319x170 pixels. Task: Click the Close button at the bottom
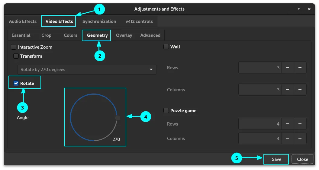click(x=302, y=159)
